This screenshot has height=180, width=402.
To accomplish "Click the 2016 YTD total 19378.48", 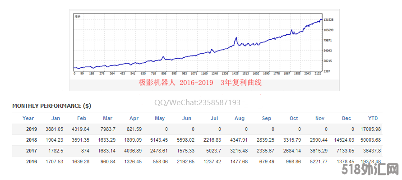I will pyautogui.click(x=370, y=162).
